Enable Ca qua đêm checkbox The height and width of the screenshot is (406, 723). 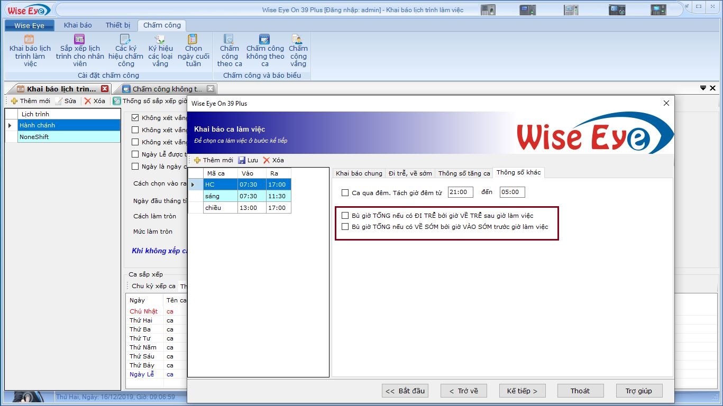pyautogui.click(x=345, y=193)
